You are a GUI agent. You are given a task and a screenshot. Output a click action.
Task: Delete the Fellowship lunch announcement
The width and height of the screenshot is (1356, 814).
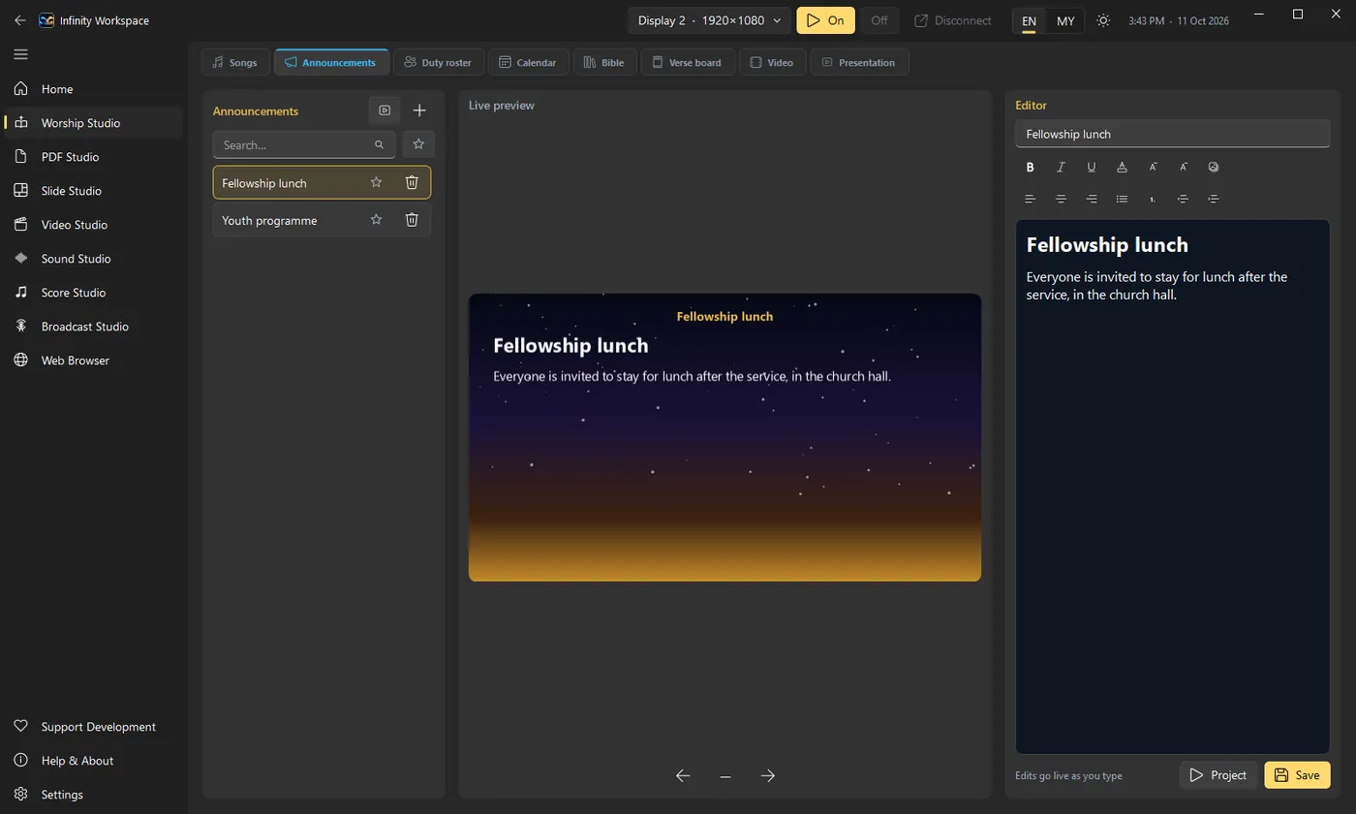(x=412, y=182)
